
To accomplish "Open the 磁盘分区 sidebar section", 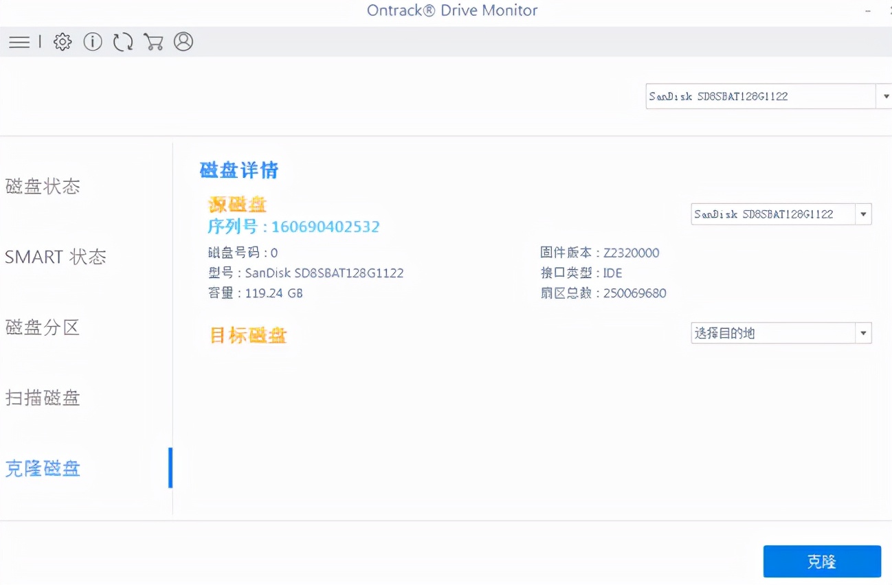I will tap(43, 328).
